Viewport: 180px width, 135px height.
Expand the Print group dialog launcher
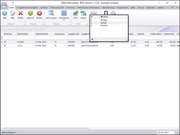pos(87,24)
